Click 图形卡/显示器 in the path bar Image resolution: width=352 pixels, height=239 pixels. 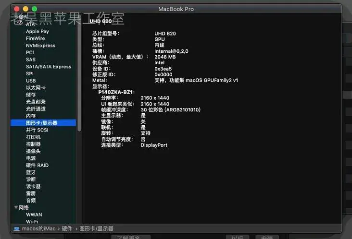tap(96, 229)
